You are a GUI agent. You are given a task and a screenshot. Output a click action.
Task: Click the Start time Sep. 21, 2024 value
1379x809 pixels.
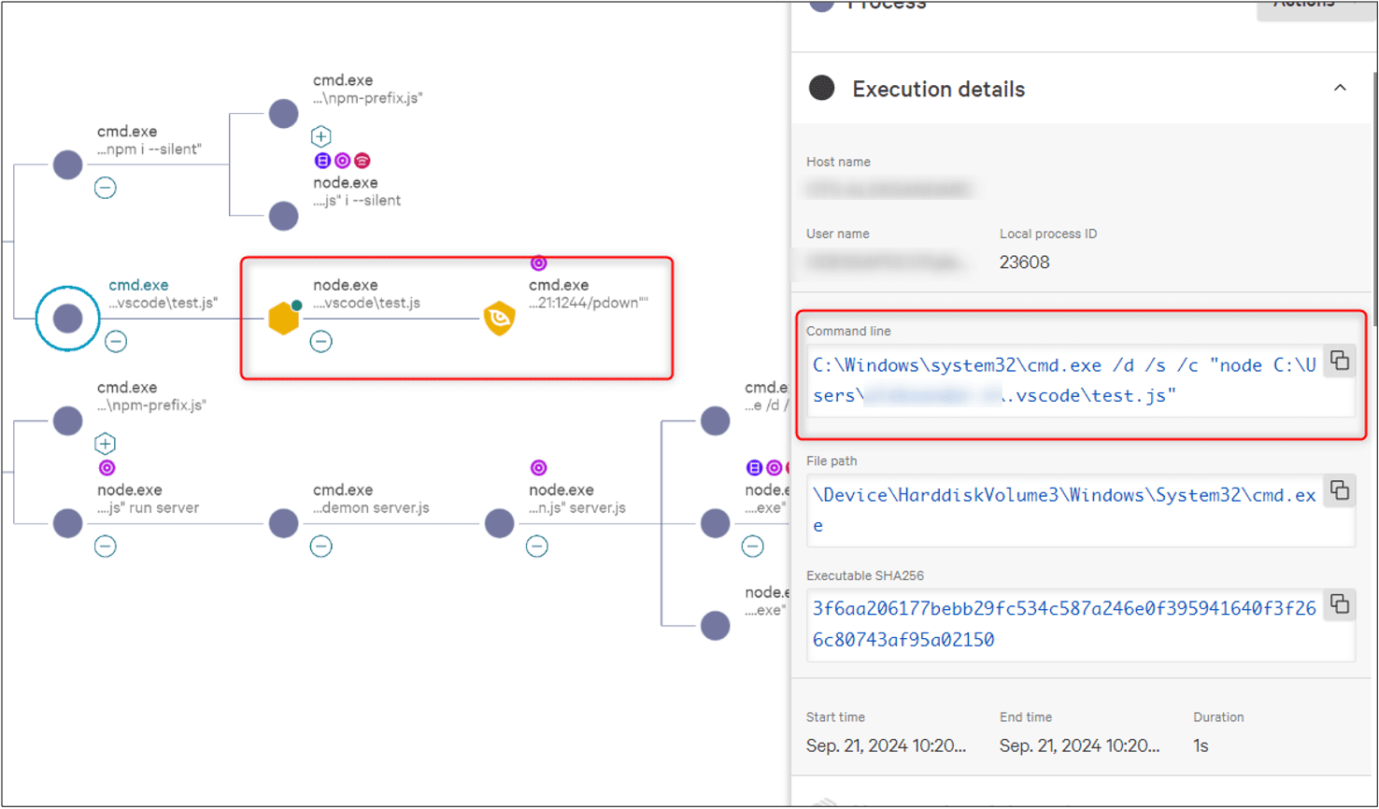point(886,745)
